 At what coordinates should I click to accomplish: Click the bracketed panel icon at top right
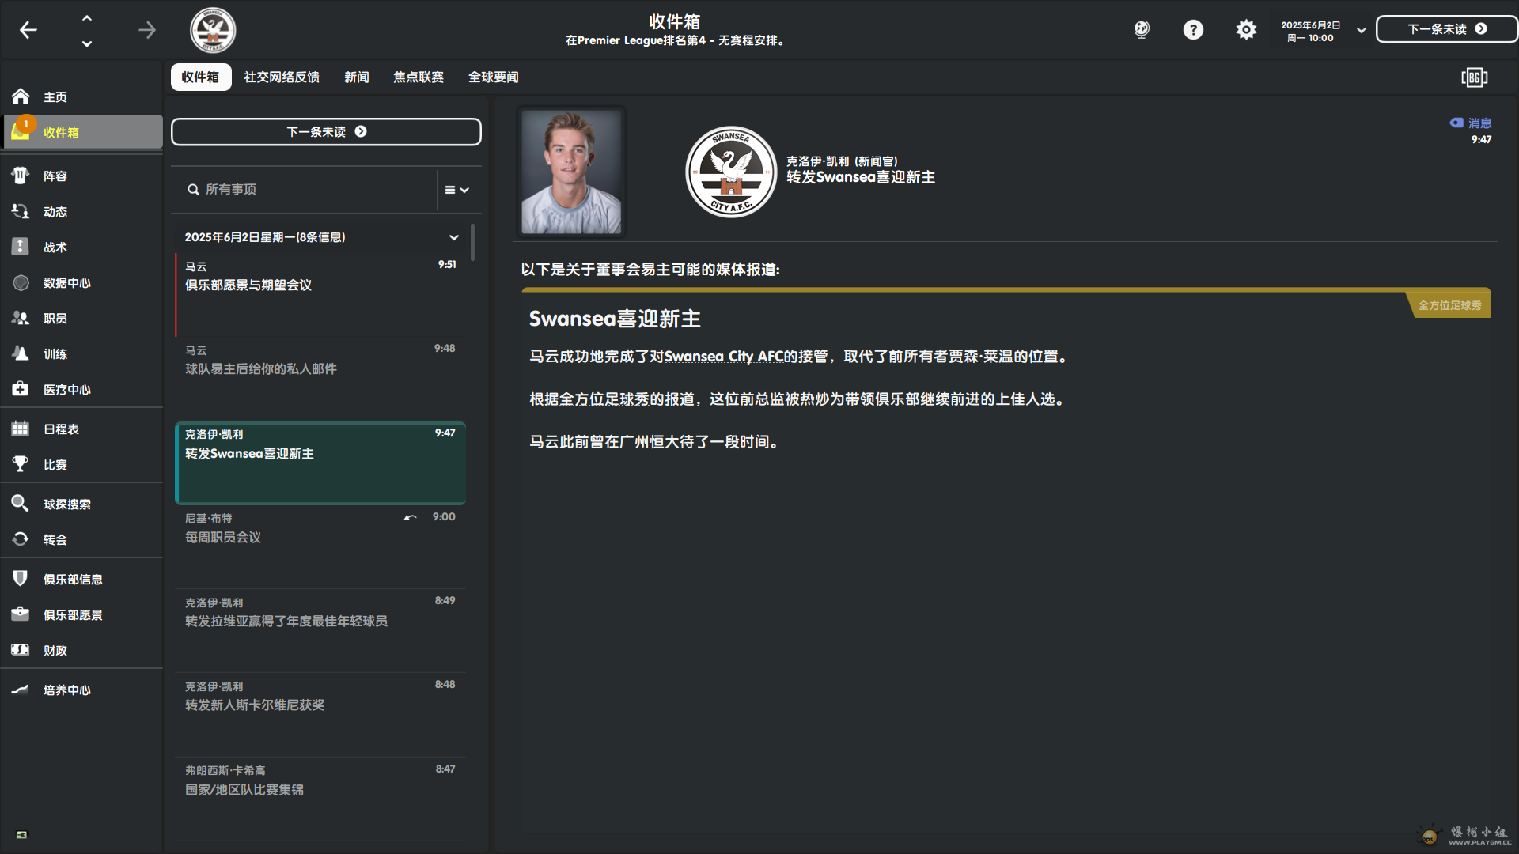coord(1474,77)
